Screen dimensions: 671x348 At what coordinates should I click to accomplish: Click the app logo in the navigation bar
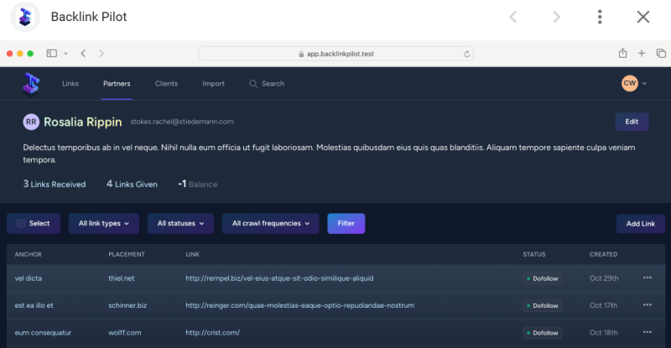tap(31, 84)
